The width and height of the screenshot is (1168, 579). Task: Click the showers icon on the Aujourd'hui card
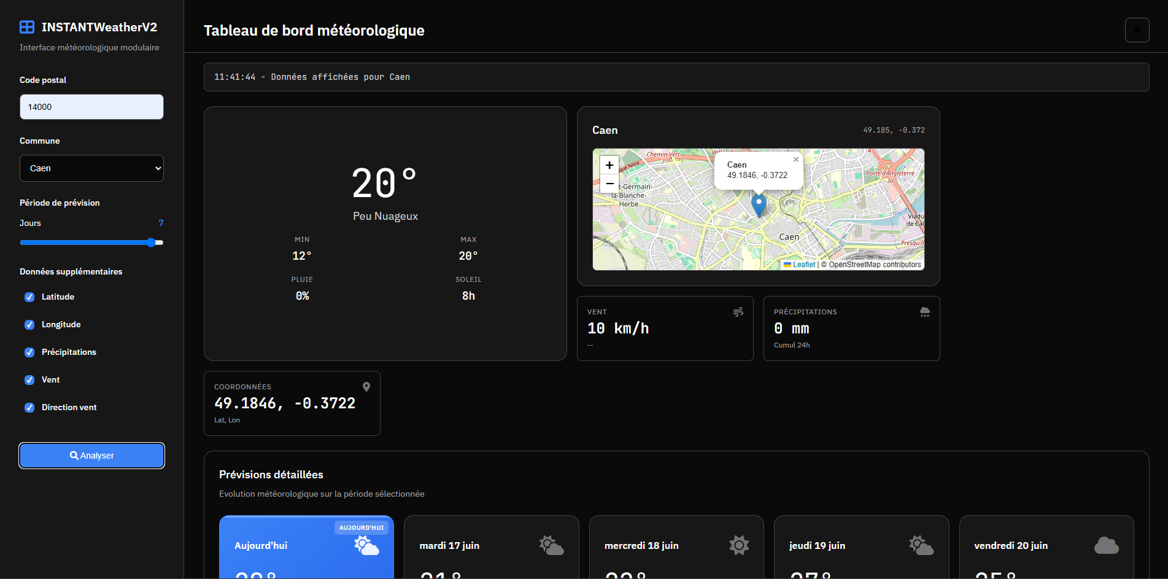pyautogui.click(x=366, y=546)
